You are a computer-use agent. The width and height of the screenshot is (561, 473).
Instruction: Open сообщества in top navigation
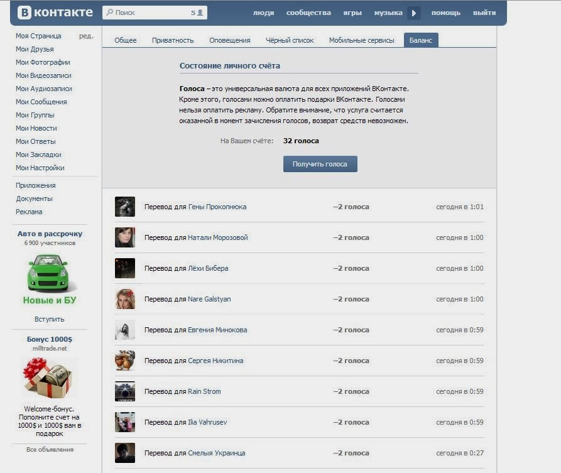(x=308, y=13)
